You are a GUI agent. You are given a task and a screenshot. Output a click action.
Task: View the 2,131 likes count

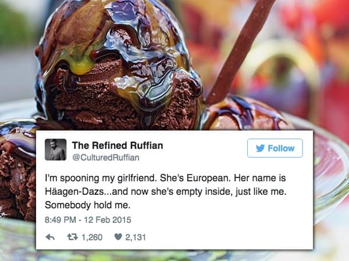tap(136, 237)
